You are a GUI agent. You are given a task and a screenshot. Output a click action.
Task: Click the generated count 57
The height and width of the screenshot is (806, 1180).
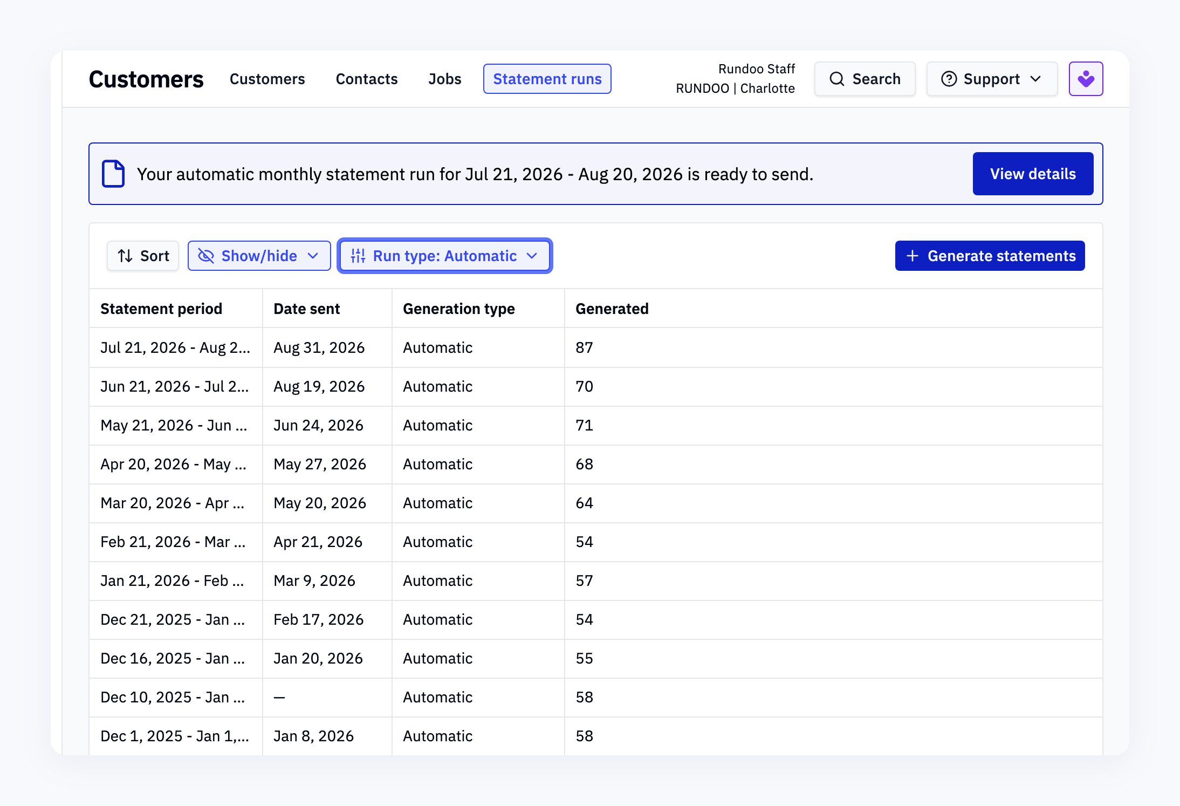point(584,580)
